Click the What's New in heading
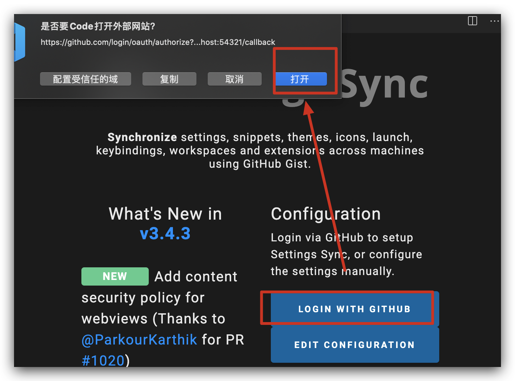 tap(165, 214)
